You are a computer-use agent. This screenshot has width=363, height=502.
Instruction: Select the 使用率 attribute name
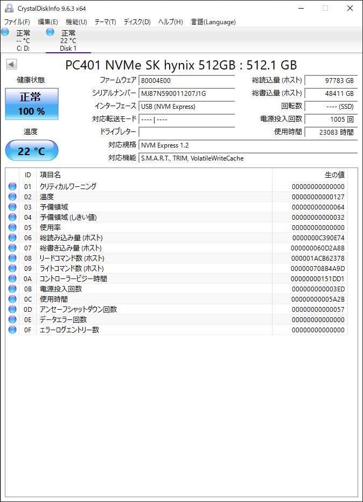(50, 227)
